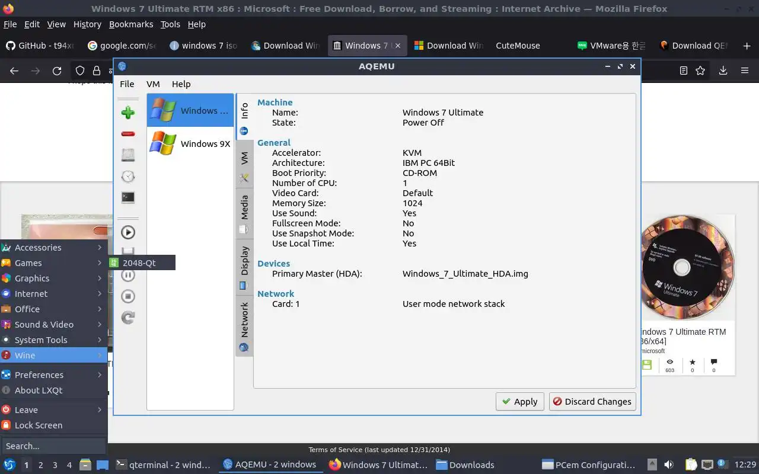The width and height of the screenshot is (759, 474).
Task: Expand the Office menu category
Action: (x=53, y=309)
